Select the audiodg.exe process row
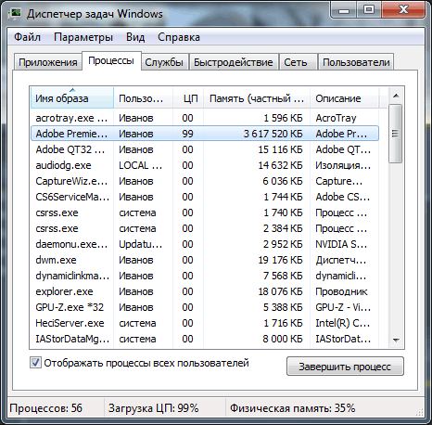Screen dimensions: 432x425 (x=205, y=165)
